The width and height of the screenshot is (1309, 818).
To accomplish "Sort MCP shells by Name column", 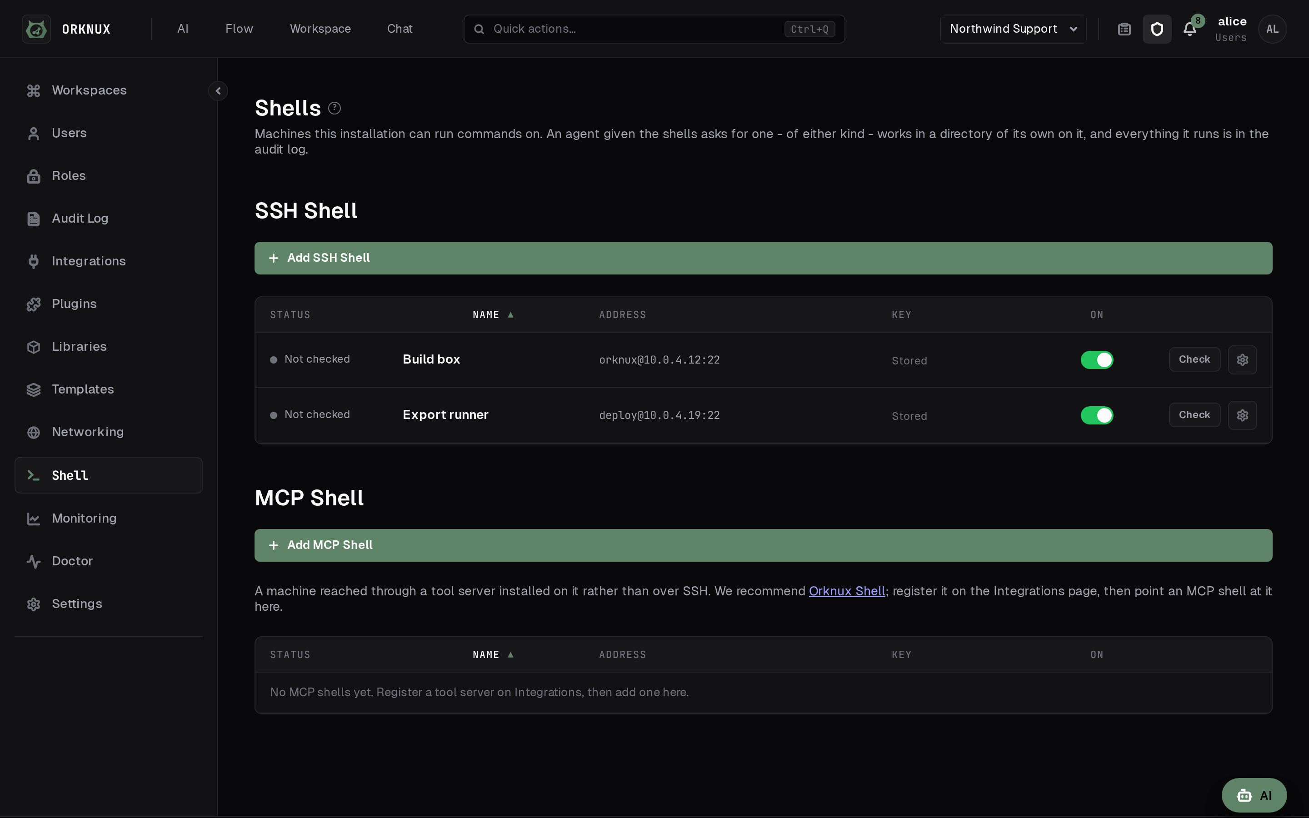I will (x=493, y=654).
